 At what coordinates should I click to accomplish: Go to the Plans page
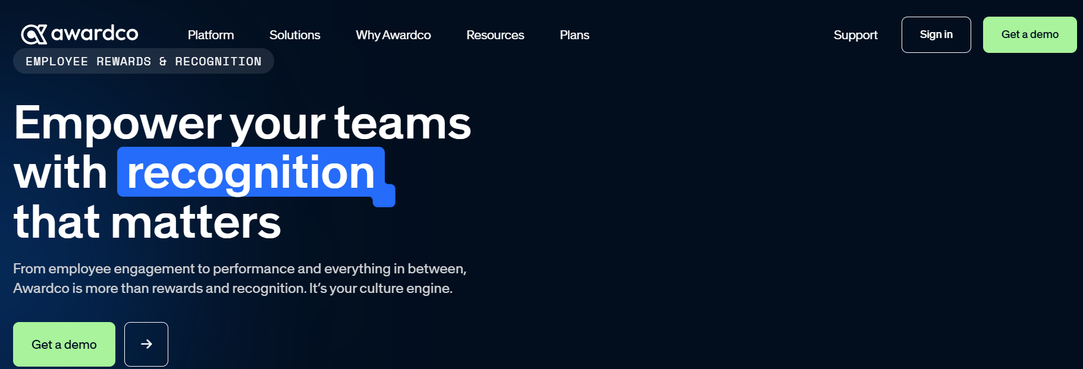tap(575, 35)
